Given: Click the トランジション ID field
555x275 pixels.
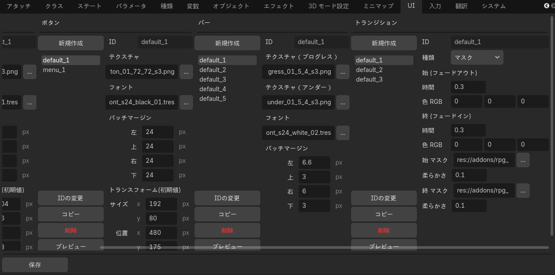Looking at the screenshot, I should 500,42.
